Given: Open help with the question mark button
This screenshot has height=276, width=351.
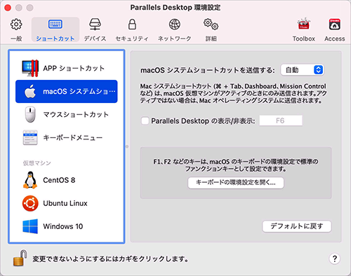Looking at the screenshot, I should point(335,258).
